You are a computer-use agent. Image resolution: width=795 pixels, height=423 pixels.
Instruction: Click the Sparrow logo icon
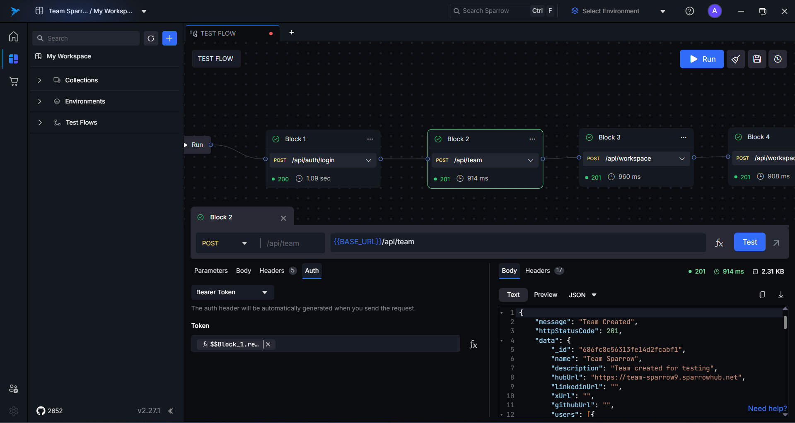(15, 11)
